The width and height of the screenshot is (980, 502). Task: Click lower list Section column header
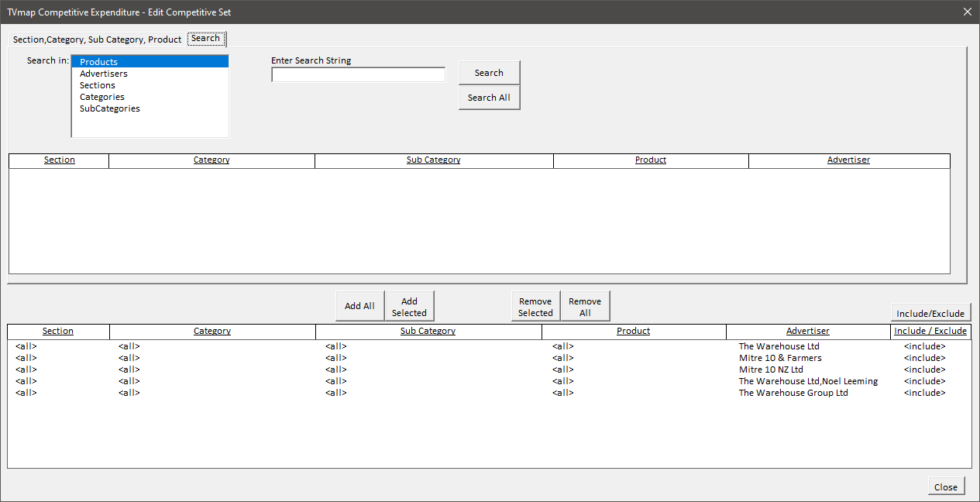pyautogui.click(x=58, y=332)
